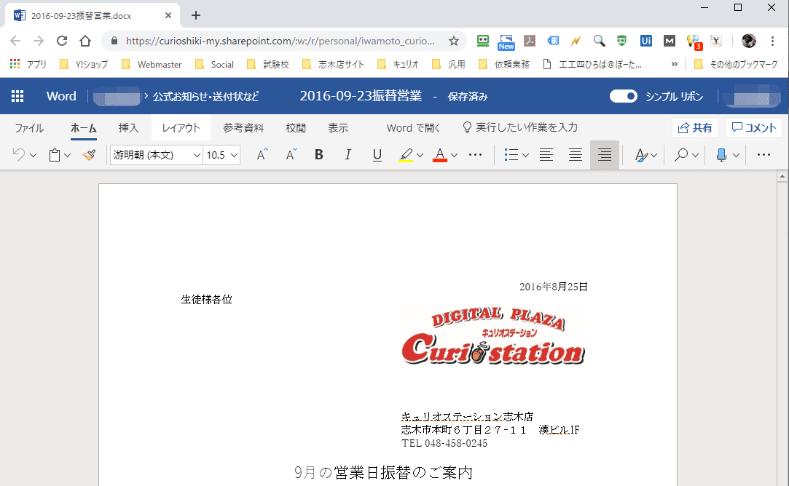Open more ribbon options at far right

tap(764, 155)
